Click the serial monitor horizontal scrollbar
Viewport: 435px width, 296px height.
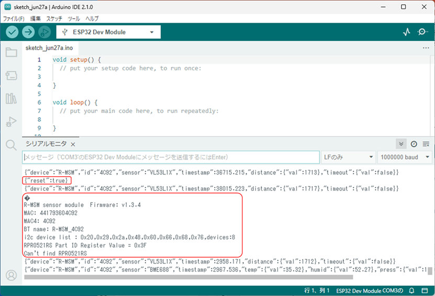(209, 277)
